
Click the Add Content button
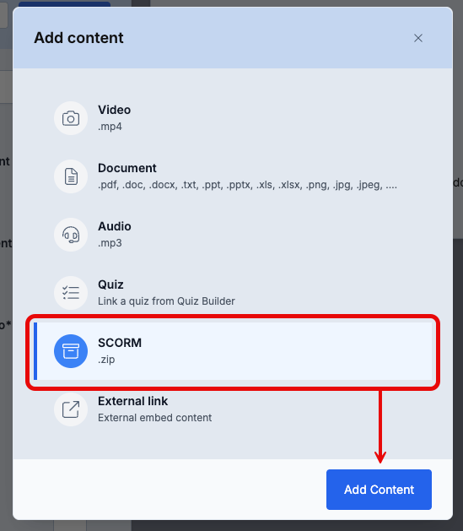(x=379, y=490)
